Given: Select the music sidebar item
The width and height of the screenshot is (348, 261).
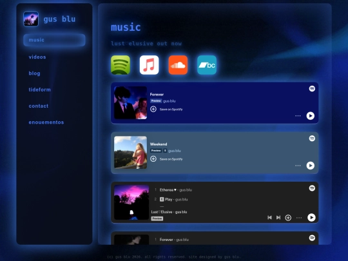Looking at the screenshot, I should pyautogui.click(x=54, y=40).
